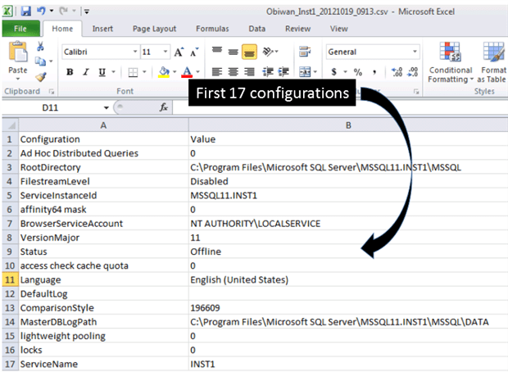Apply the yellow Fill Color bucket
The width and height of the screenshot is (508, 372).
164,72
